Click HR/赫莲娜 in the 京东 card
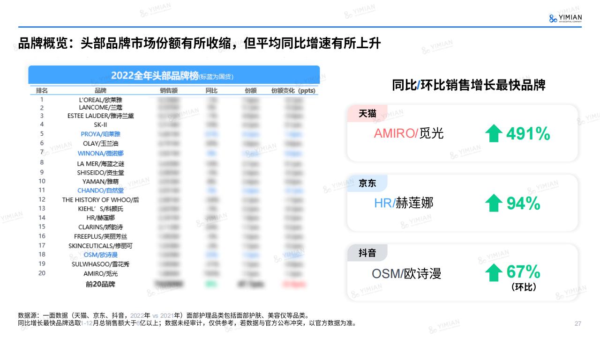Screen dimensions: 600x337 (404, 203)
